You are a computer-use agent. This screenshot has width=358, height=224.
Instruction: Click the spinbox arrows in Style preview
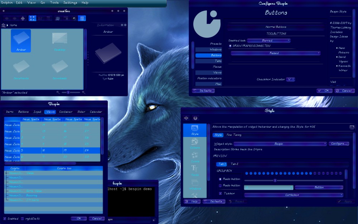pos(291,187)
